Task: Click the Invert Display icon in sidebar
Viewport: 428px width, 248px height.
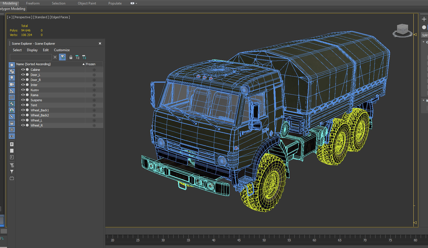Action: pyautogui.click(x=12, y=157)
